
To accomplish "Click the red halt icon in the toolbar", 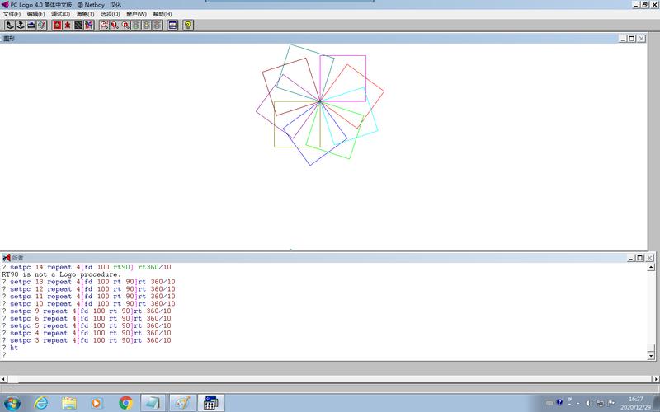I will pyautogui.click(x=57, y=26).
